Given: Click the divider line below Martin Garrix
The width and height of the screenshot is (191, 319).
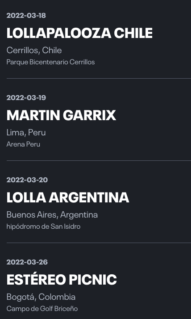Looking at the screenshot, I should 99,160.
